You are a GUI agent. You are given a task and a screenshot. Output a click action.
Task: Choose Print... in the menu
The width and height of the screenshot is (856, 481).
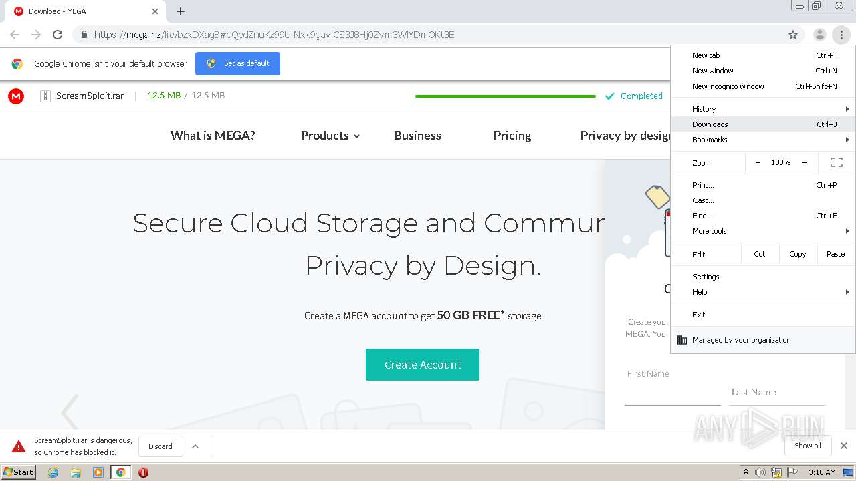point(763,185)
